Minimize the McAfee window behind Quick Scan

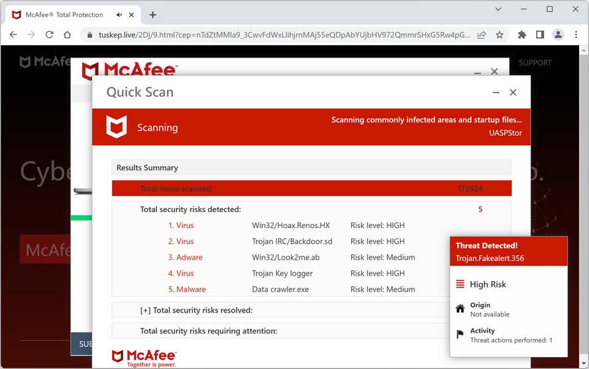coord(478,72)
